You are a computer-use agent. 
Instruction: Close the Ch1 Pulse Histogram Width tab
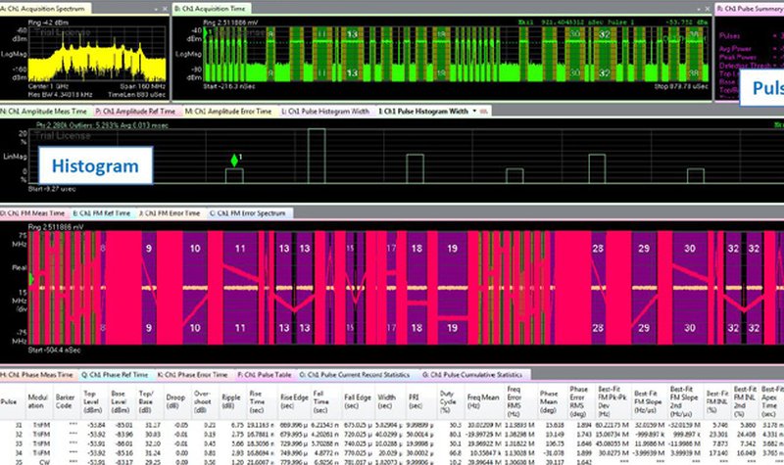tap(486, 112)
